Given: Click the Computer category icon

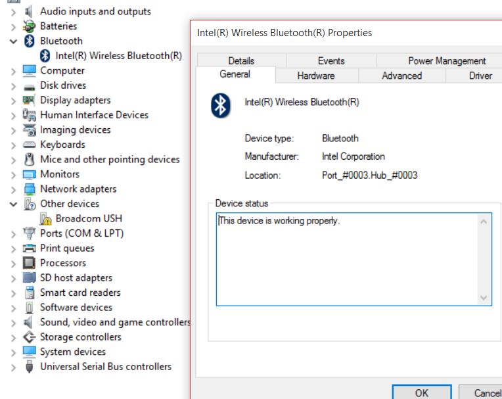Looking at the screenshot, I should pos(29,70).
